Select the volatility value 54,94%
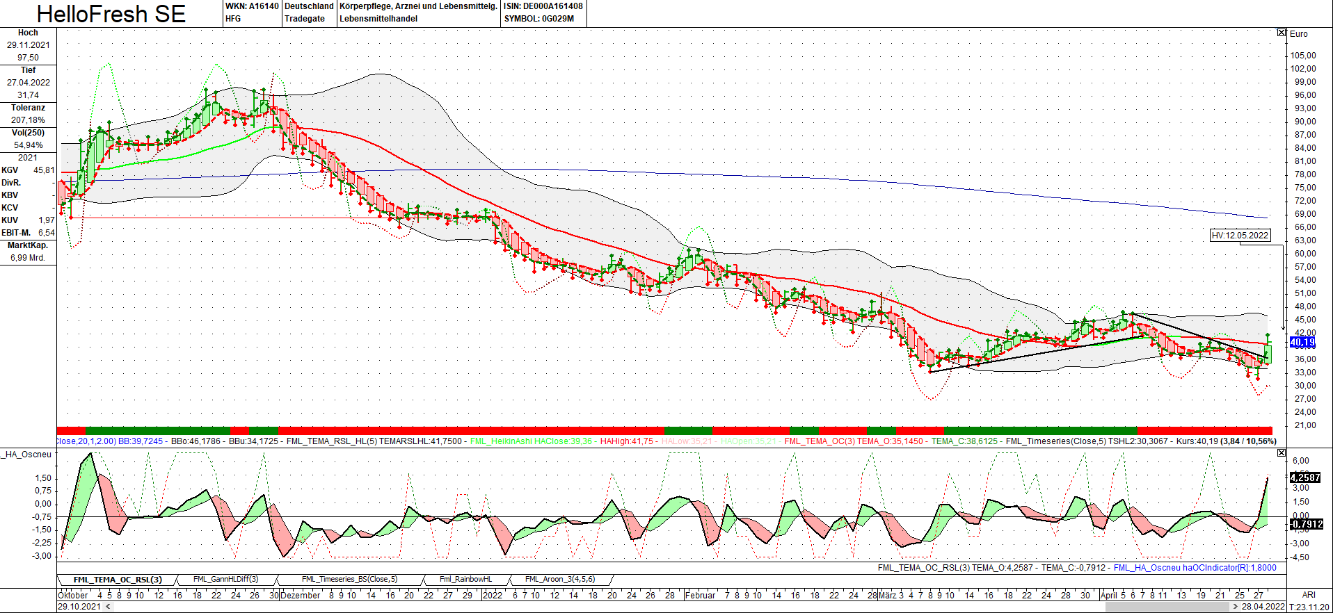This screenshot has width=1333, height=613. click(29, 145)
